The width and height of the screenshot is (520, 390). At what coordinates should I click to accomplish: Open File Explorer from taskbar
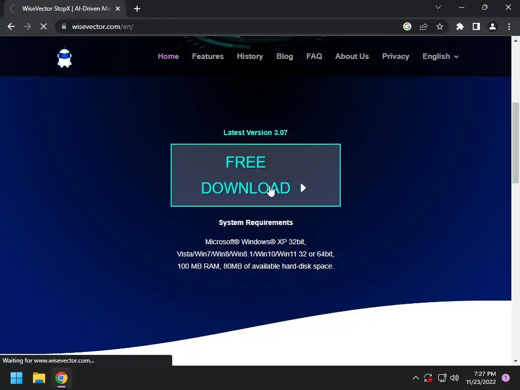(x=39, y=378)
